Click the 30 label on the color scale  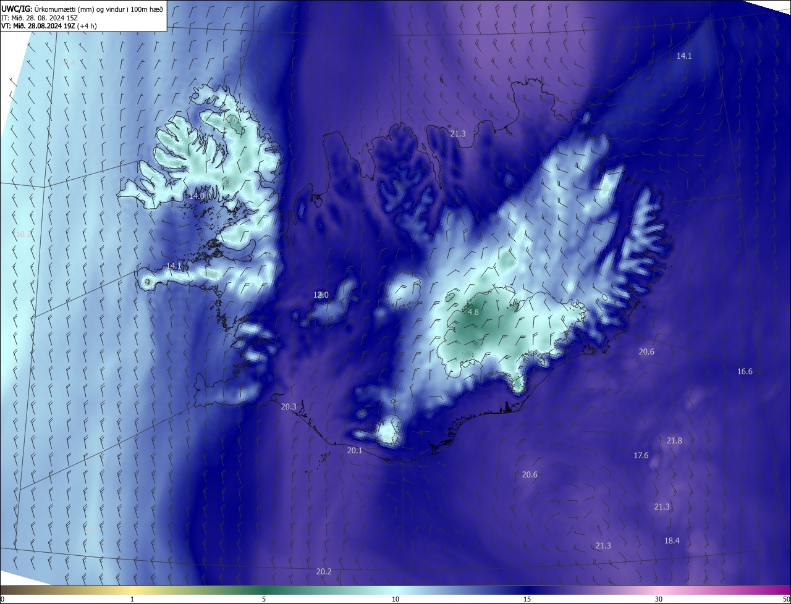[659, 599]
